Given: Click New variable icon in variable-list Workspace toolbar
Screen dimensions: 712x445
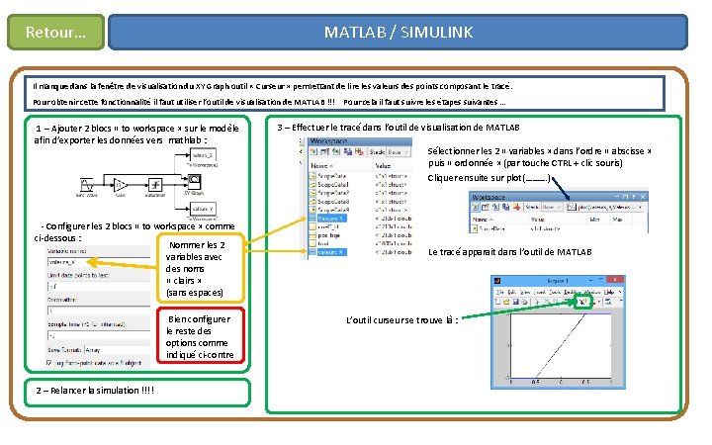Looking at the screenshot, I should tap(313, 151).
